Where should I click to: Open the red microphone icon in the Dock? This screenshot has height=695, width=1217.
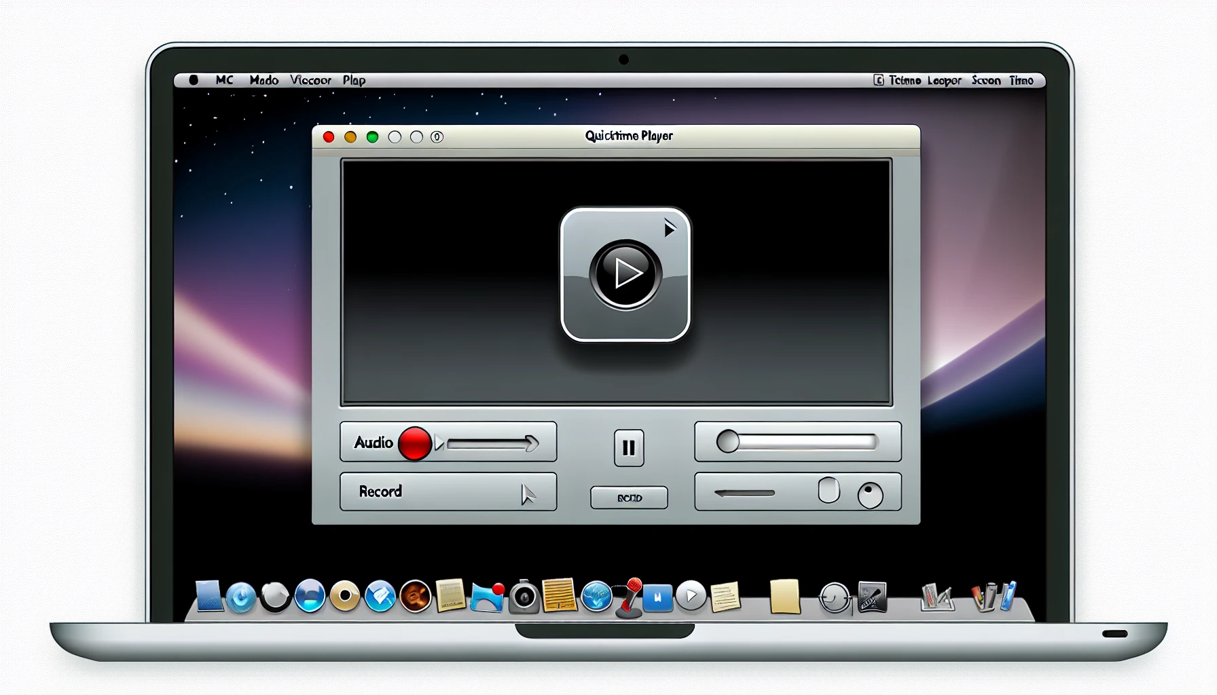pos(630,598)
